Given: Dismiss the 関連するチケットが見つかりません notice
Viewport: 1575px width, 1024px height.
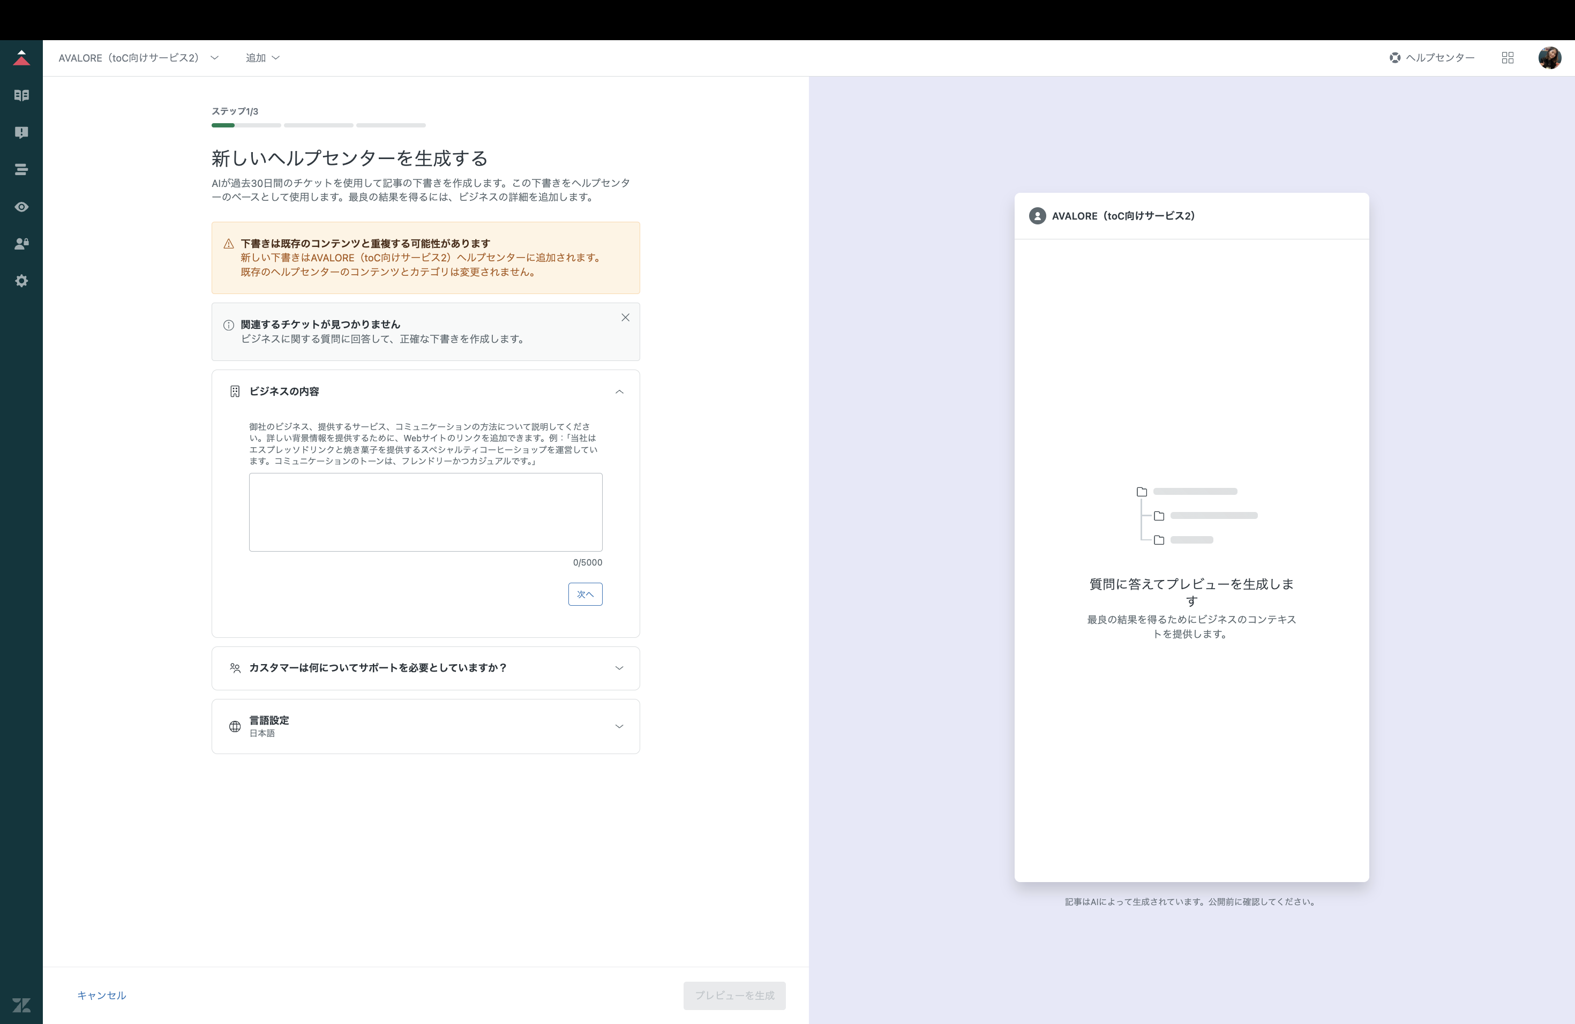Looking at the screenshot, I should point(625,318).
